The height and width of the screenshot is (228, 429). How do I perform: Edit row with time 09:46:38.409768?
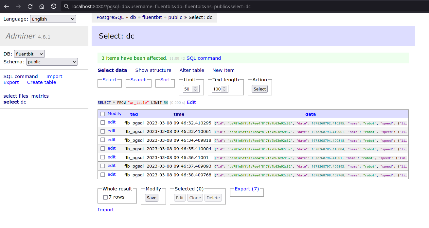[112, 174]
